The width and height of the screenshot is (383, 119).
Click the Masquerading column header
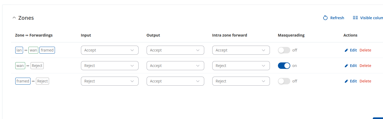pyautogui.click(x=291, y=35)
